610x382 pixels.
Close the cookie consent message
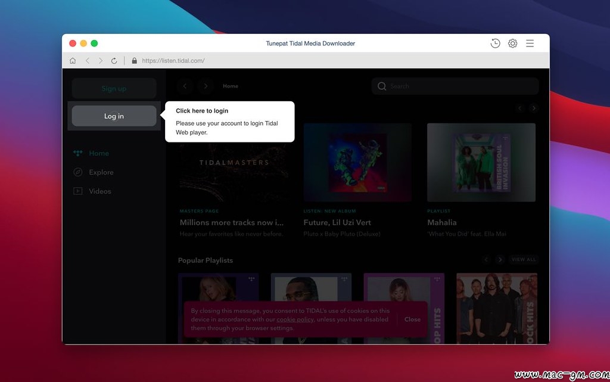pos(412,319)
